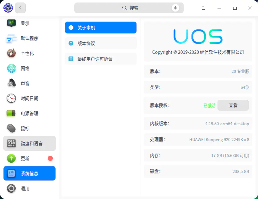258x199 pixels.
Task: Click the 64位 type value
Action: tap(245, 87)
